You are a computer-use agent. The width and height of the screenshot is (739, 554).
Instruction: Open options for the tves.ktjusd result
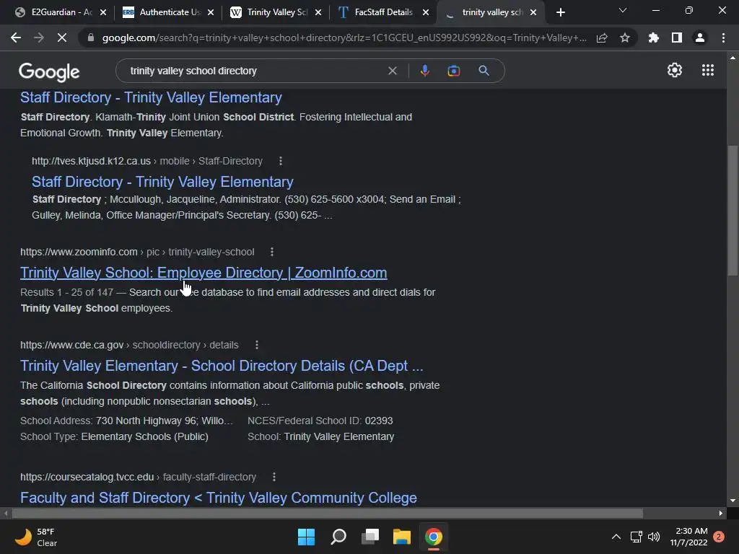coord(281,161)
